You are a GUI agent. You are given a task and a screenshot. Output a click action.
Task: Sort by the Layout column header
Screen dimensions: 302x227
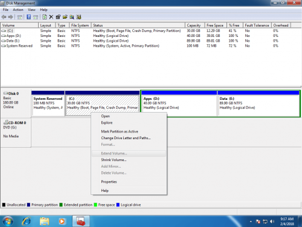47,25
